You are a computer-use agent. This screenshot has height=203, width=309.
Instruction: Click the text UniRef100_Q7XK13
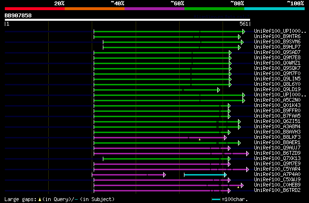[277, 159]
